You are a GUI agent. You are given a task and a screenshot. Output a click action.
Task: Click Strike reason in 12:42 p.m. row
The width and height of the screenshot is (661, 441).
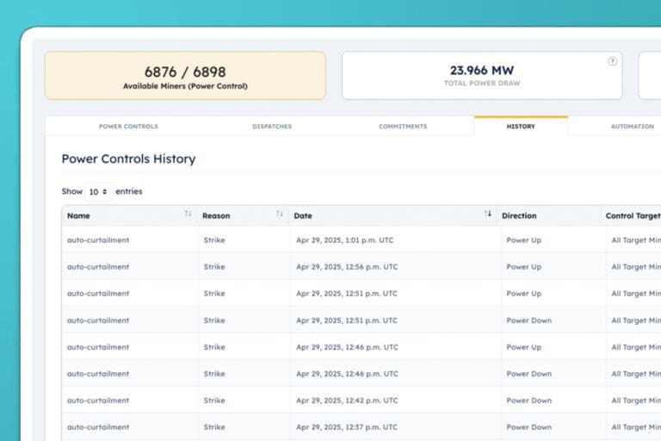214,401
